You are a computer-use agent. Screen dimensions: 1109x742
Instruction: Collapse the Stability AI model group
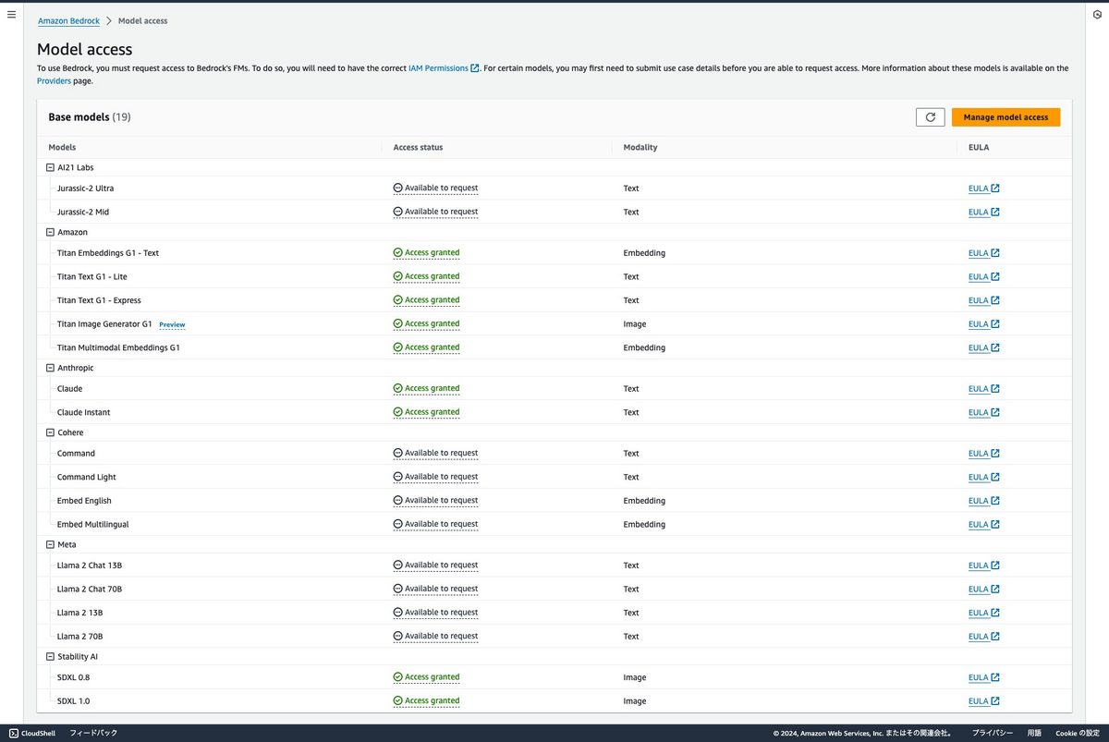pyautogui.click(x=49, y=656)
